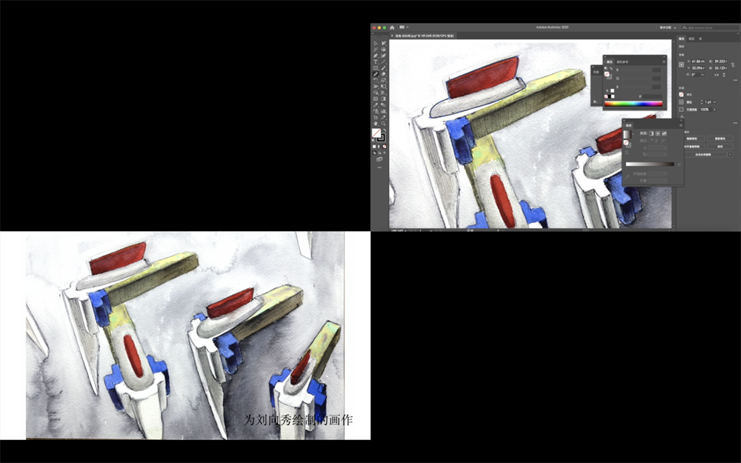Open the workspace switcher dropdown
This screenshot has width=741, height=463.
click(668, 27)
